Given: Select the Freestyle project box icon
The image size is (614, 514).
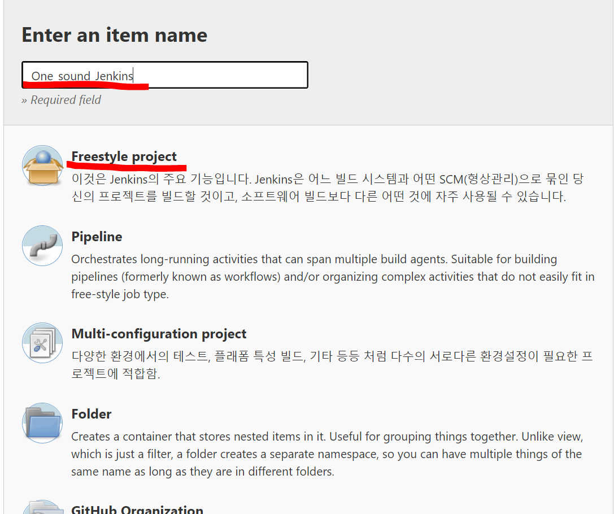Looking at the screenshot, I should point(43,165).
